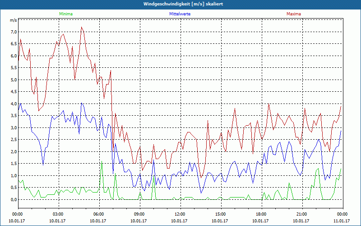Click the '4,0' y-axis value
Viewport: 361px width, 226px height.
tap(14, 104)
